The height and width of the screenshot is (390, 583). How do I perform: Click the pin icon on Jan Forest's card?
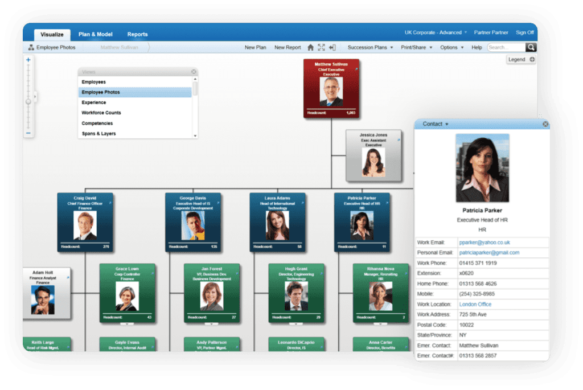[236, 274]
